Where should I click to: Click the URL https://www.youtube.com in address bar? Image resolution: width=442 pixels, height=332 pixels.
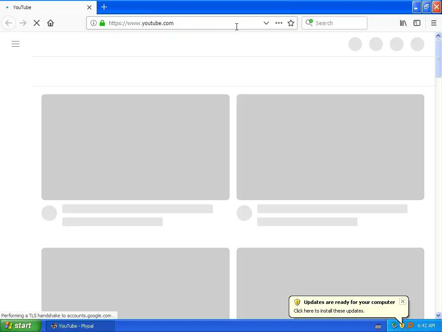tap(141, 23)
